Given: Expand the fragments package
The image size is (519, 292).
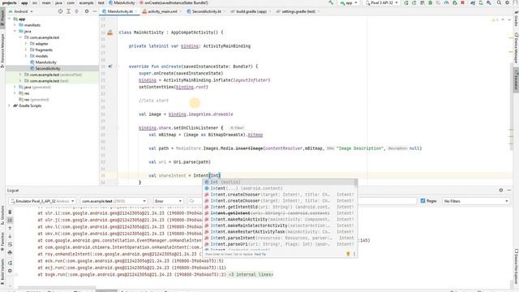Looking at the screenshot, I should coord(26,49).
